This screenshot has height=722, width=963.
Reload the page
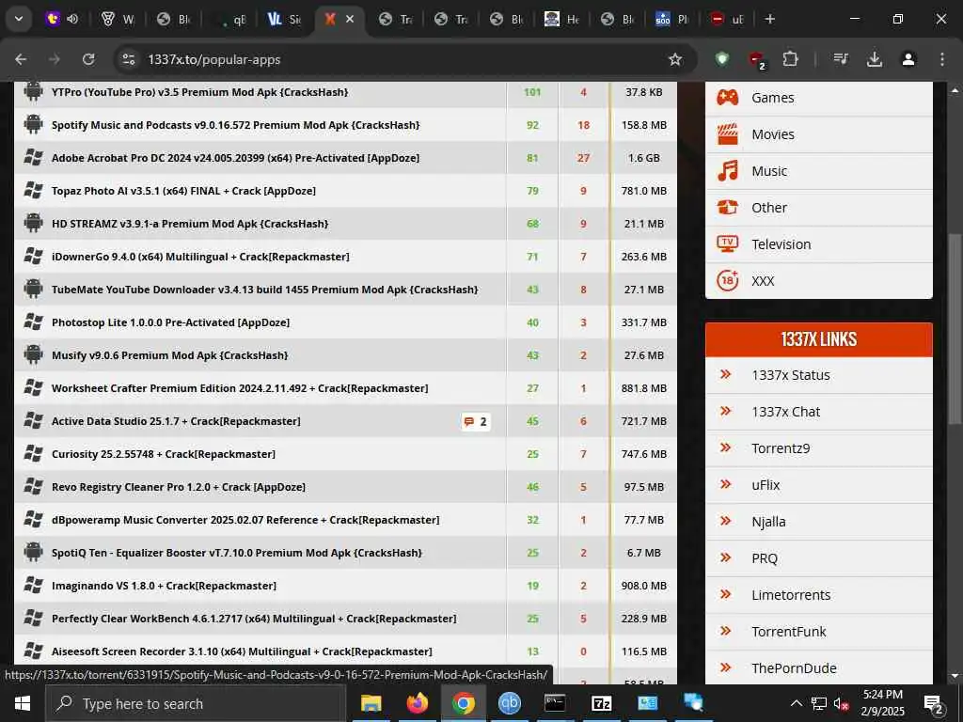88,59
